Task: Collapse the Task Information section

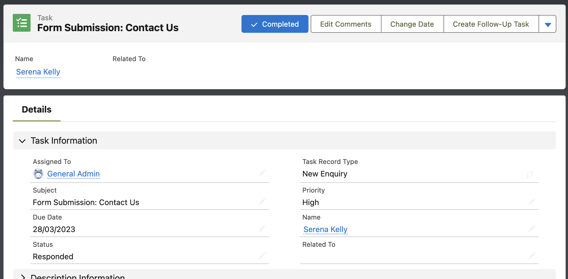Action: click(23, 141)
